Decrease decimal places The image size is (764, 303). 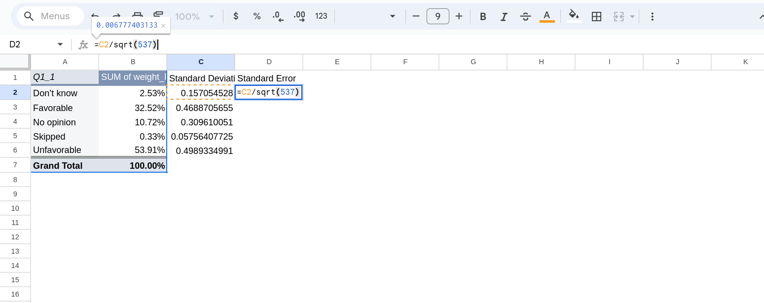pyautogui.click(x=278, y=16)
